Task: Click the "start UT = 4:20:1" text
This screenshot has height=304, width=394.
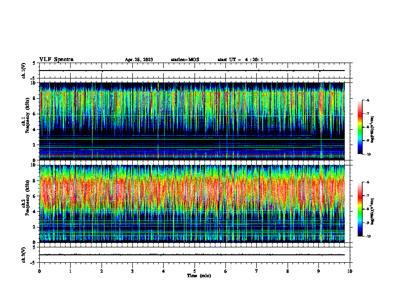Action: pyautogui.click(x=240, y=60)
